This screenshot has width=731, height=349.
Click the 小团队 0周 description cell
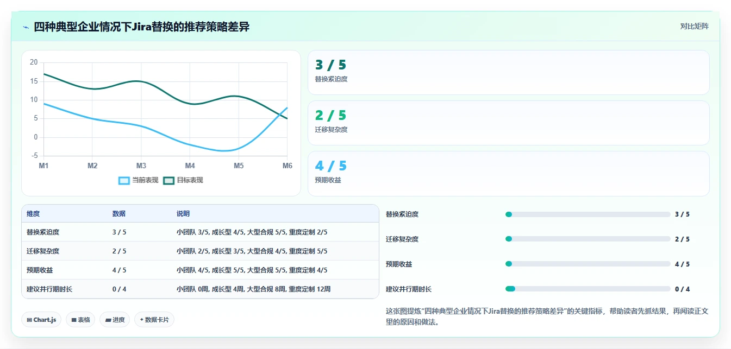point(253,289)
